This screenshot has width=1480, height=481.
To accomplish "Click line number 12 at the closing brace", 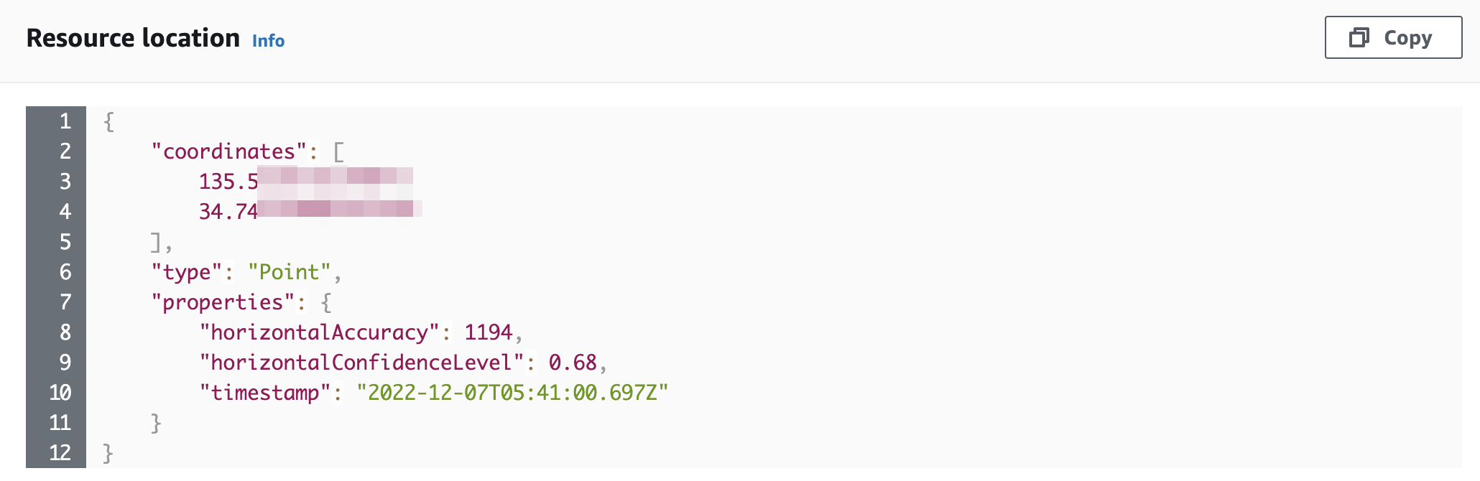I will coord(60,453).
